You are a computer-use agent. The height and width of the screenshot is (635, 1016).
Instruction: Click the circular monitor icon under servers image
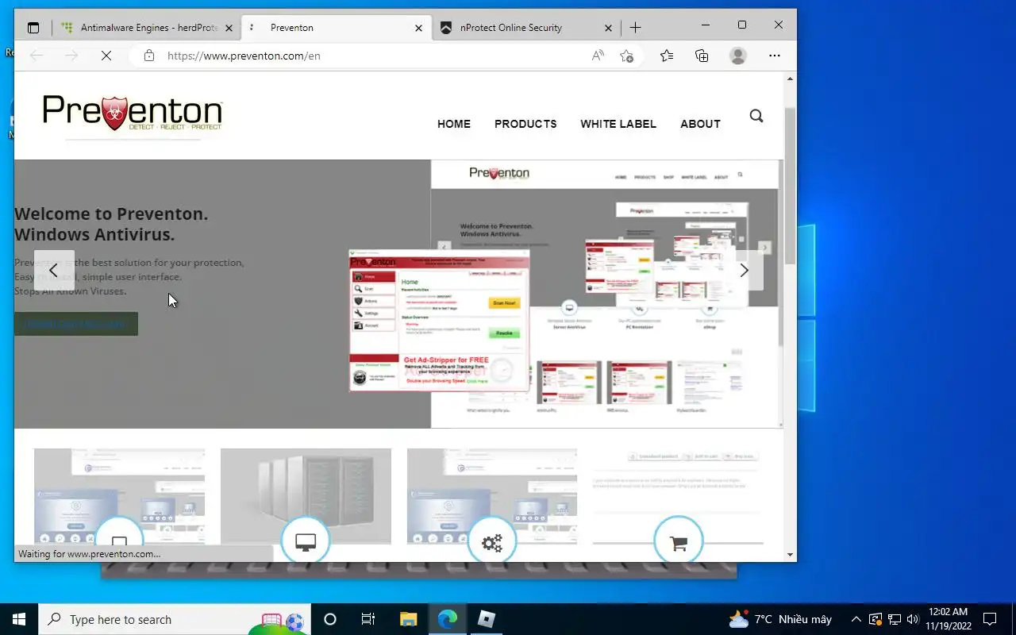[x=306, y=541]
